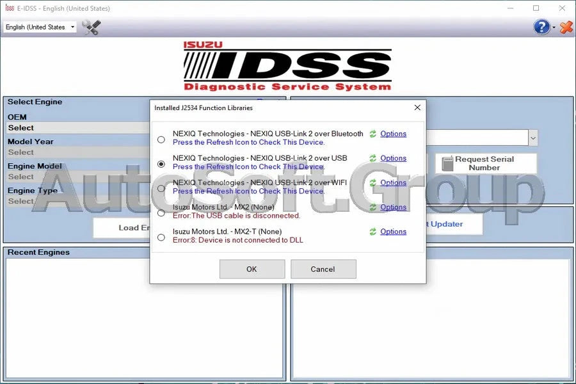Click the E-IDSS title bar app icon
Viewport: 576px width, 384px height.
tap(10, 8)
